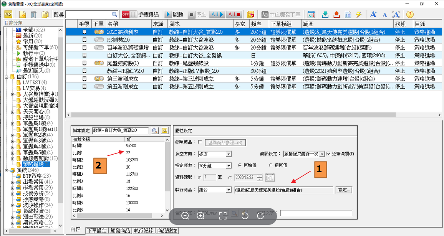Click the 設定... button next to 執行商品
Screen dimensions: 444x236
coord(344,190)
